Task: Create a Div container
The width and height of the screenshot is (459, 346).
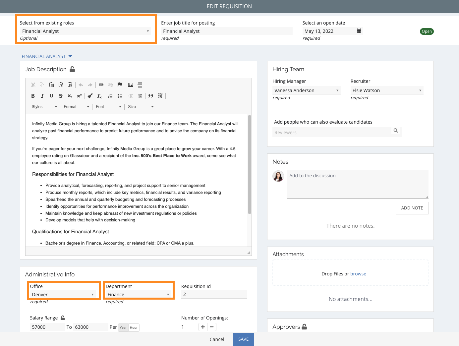Action: pyautogui.click(x=160, y=96)
